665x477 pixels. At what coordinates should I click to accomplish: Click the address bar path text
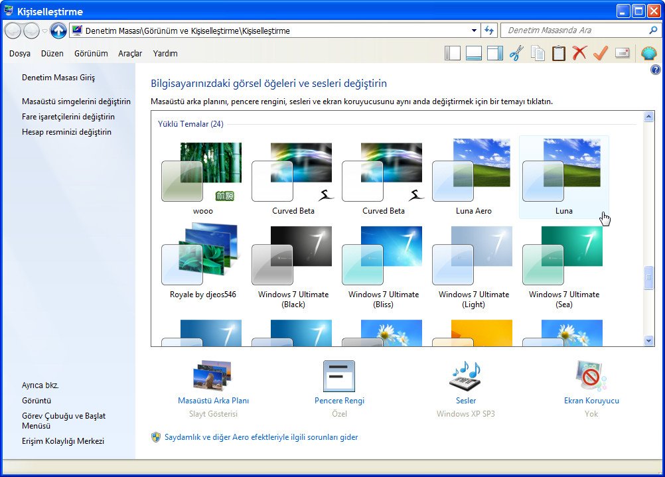187,31
